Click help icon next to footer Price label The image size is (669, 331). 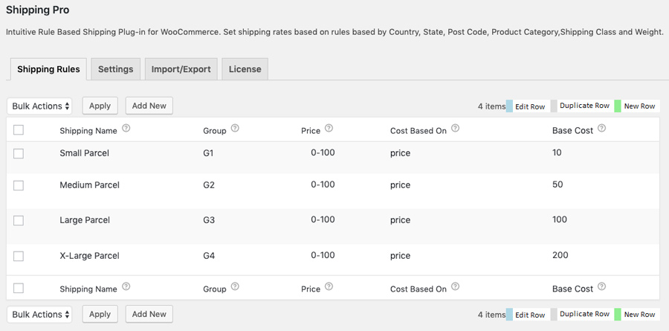(x=329, y=286)
